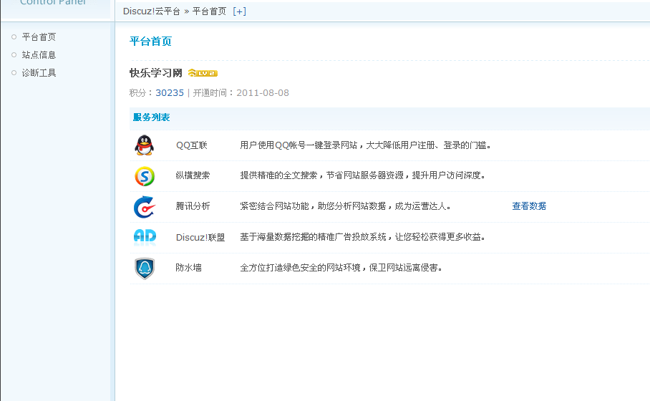
Task: Select the Discuz!联盟 service name
Action: (200, 237)
